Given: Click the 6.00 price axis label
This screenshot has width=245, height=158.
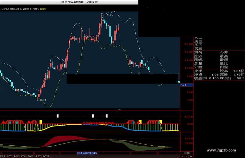Looking at the screenshot, I should click(x=190, y=100).
